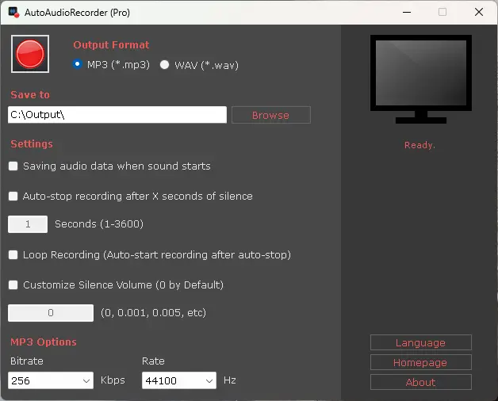Focus the silence volume value field
This screenshot has width=498, height=401.
pos(51,313)
